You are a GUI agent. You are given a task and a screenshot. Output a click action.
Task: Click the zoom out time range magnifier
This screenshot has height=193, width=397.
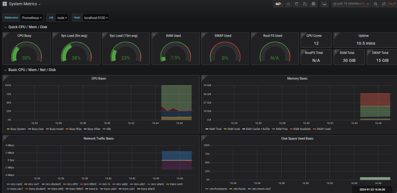[375, 4]
